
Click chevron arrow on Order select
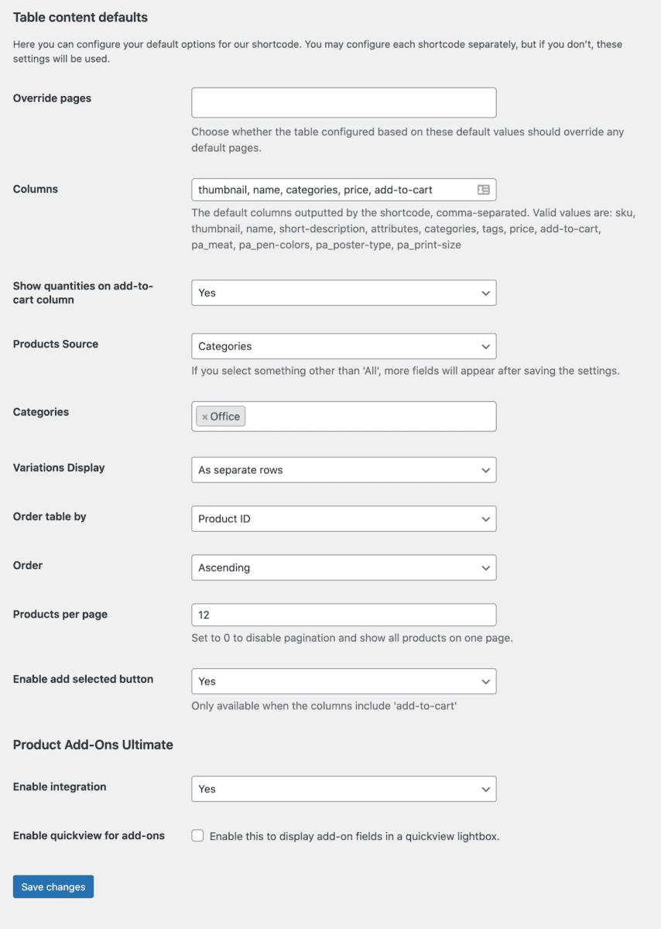pos(485,567)
